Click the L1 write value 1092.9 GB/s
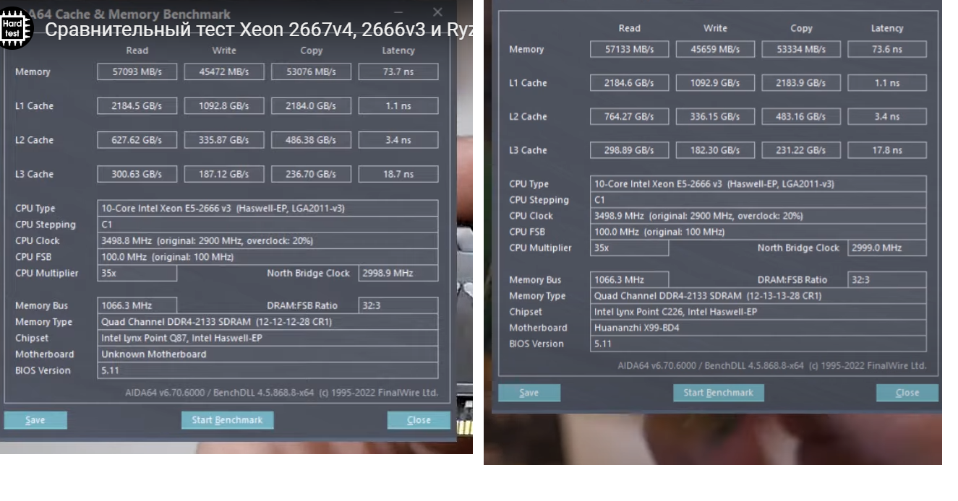The image size is (958, 501). [715, 83]
